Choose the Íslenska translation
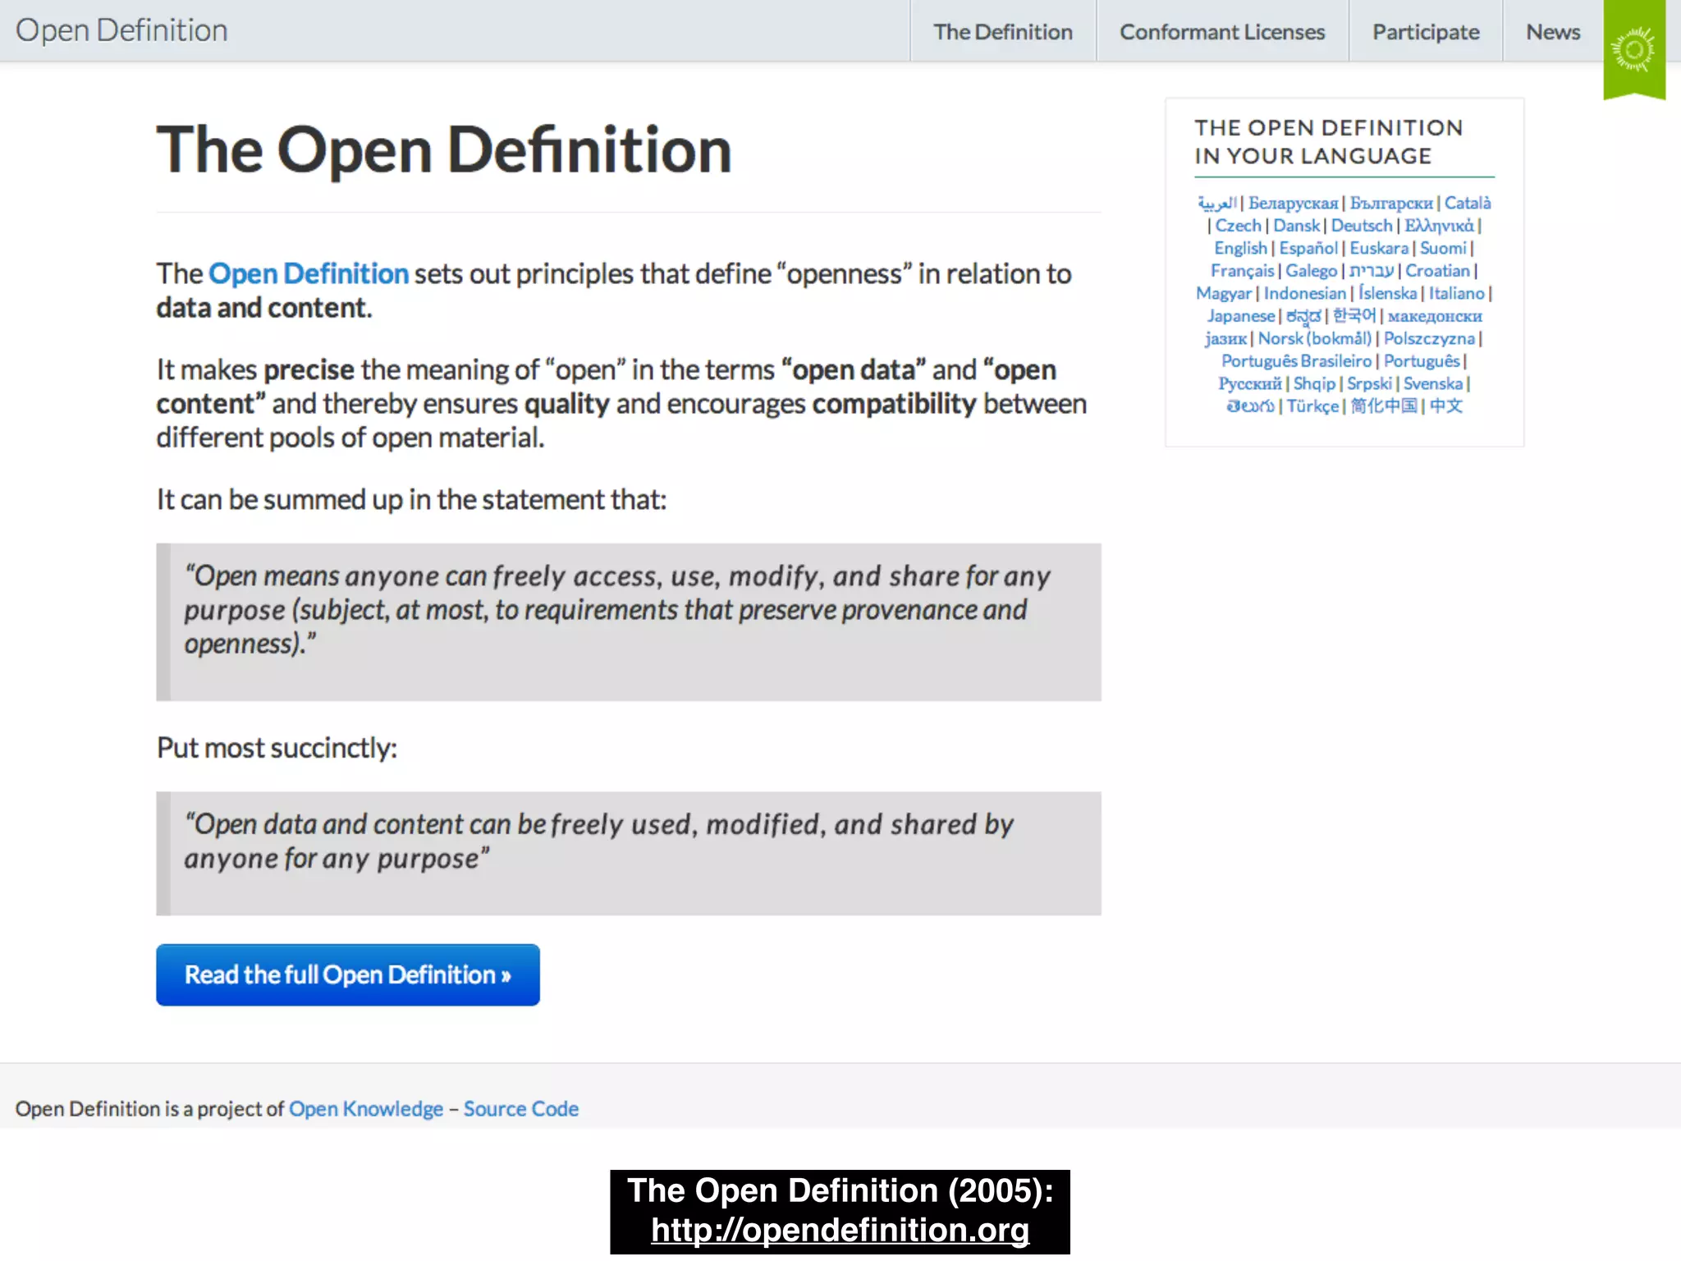Viewport: 1681px width, 1261px height. pyautogui.click(x=1387, y=293)
